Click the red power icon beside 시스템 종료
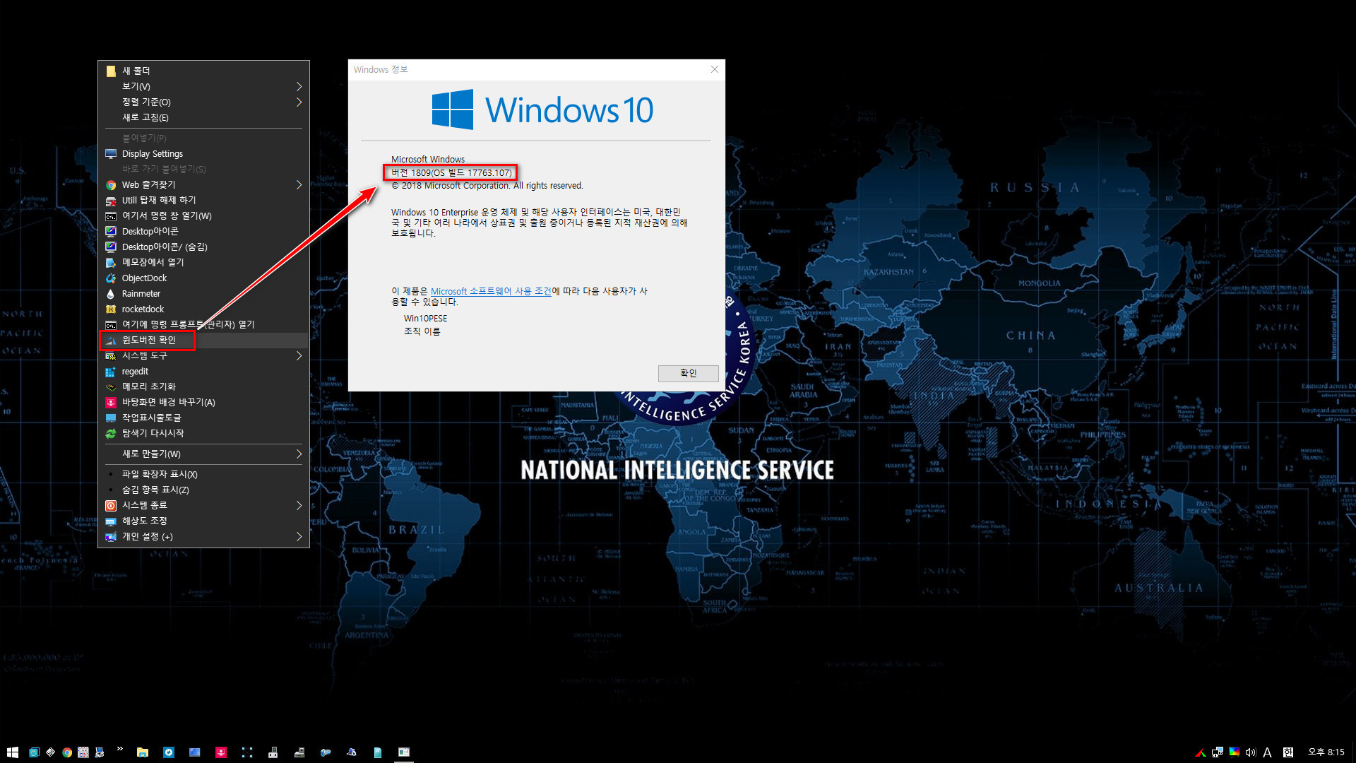The image size is (1356, 763). tap(111, 506)
